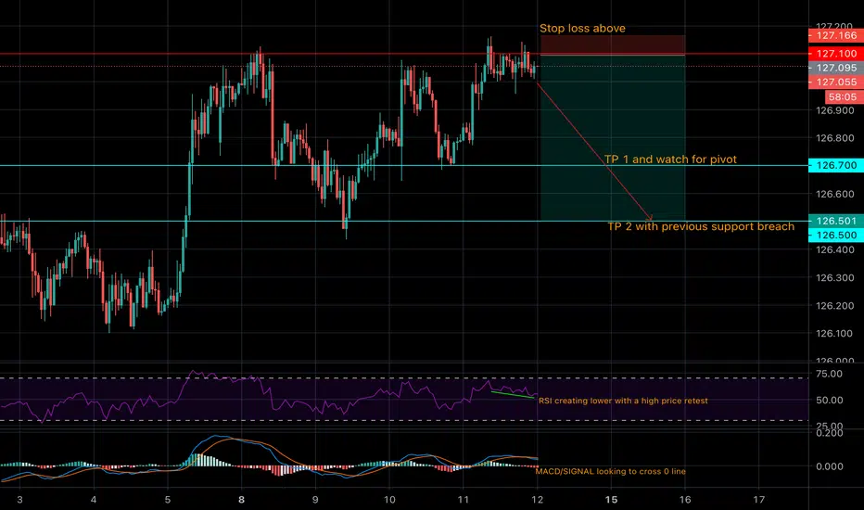Click the 58:05 countdown timer label
This screenshot has height=510, width=864.
coord(844,97)
